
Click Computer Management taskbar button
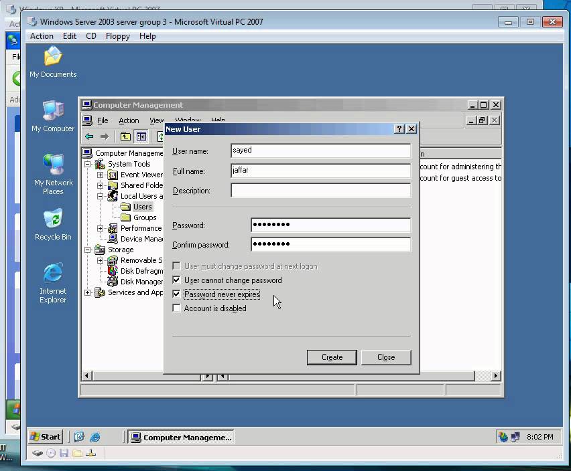(x=181, y=437)
